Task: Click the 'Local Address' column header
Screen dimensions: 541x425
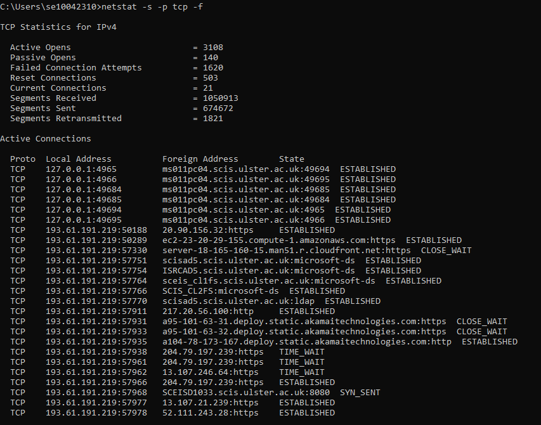Action: coord(79,159)
